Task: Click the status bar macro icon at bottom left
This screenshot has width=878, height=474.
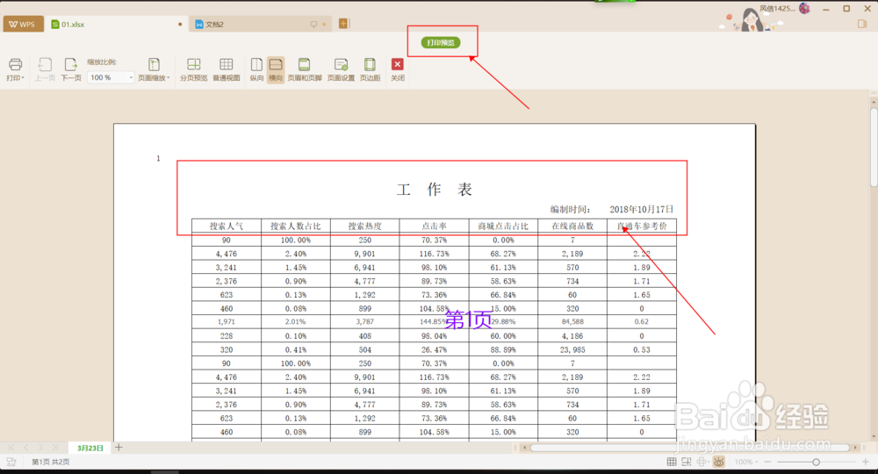Action: [x=11, y=462]
